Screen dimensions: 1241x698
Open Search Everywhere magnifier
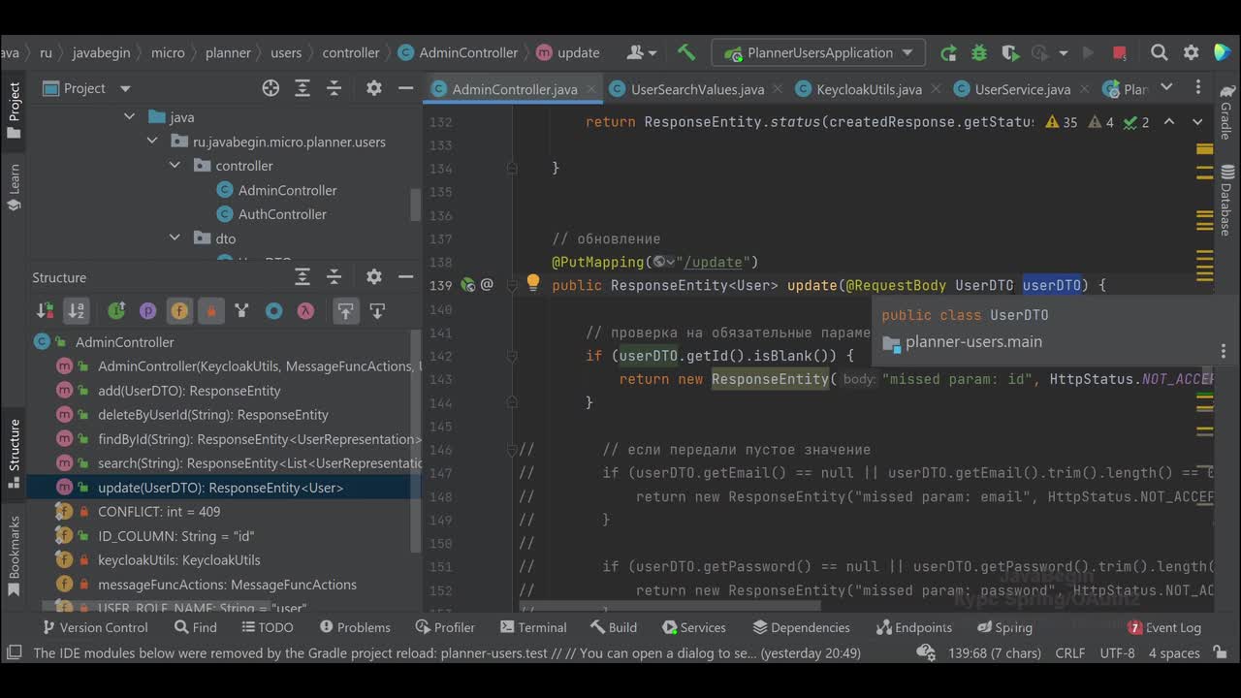point(1160,52)
